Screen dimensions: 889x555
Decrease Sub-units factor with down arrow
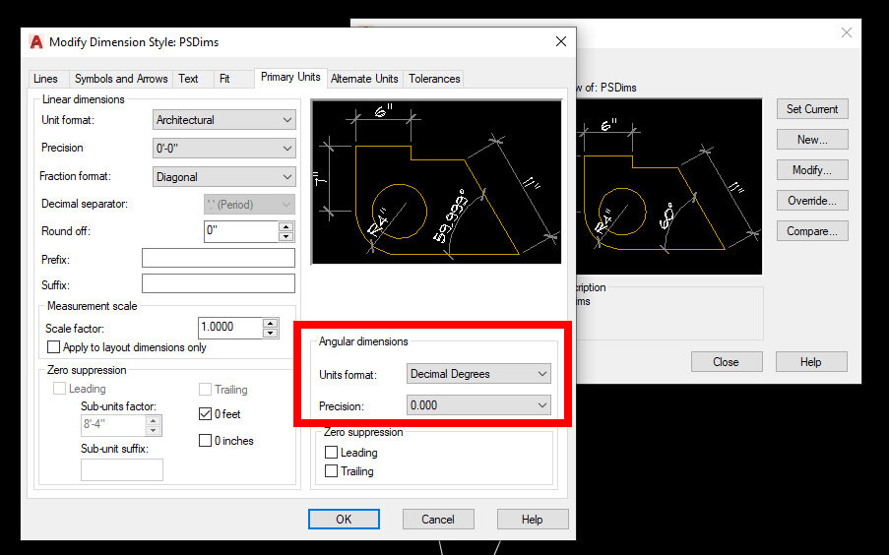click(153, 430)
